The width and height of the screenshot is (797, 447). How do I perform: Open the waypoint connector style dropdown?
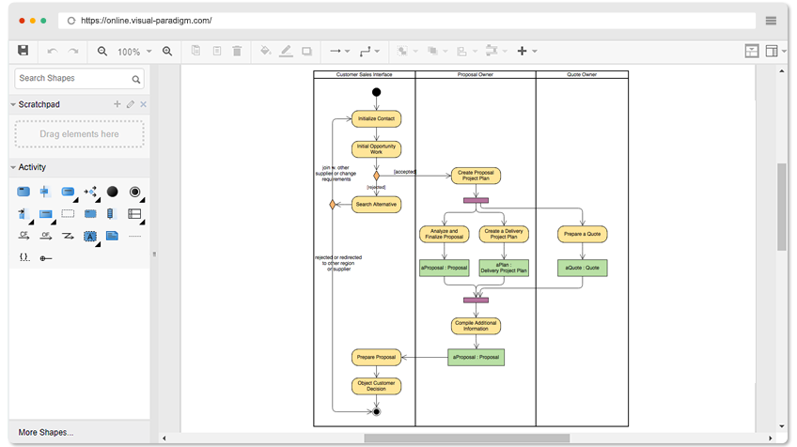coord(369,51)
